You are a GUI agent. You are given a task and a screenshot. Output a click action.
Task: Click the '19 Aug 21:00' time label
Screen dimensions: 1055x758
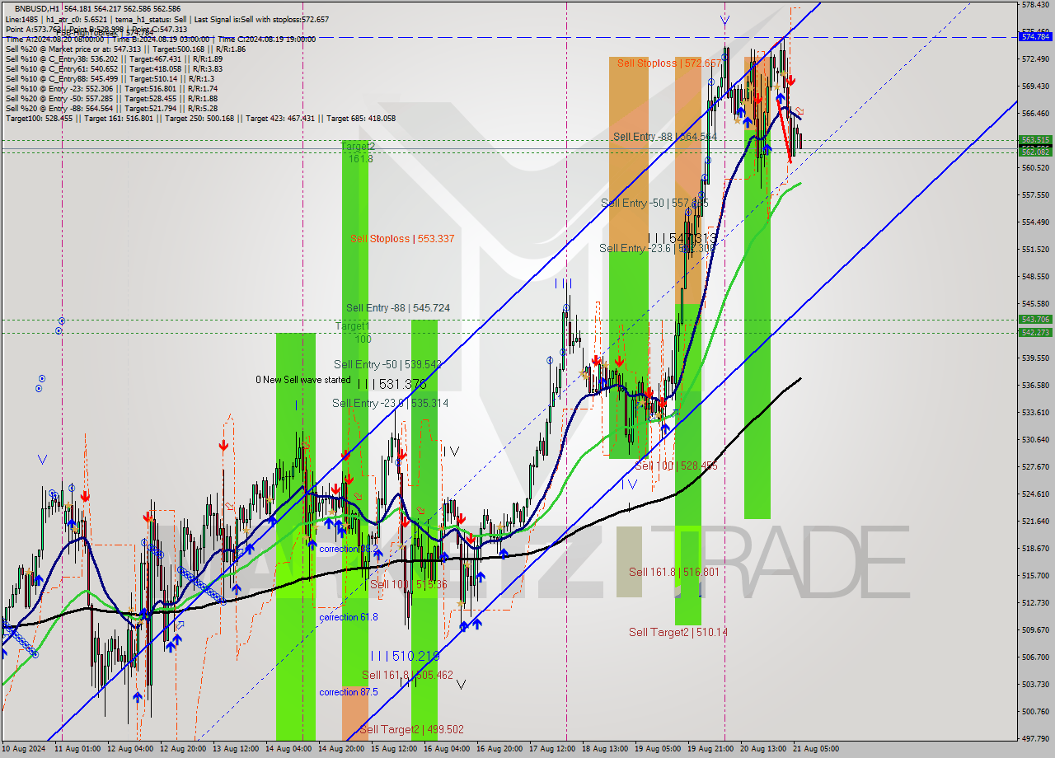(x=710, y=749)
